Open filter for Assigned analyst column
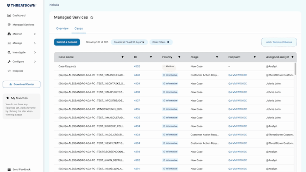This screenshot has height=172, width=306. (x=292, y=57)
